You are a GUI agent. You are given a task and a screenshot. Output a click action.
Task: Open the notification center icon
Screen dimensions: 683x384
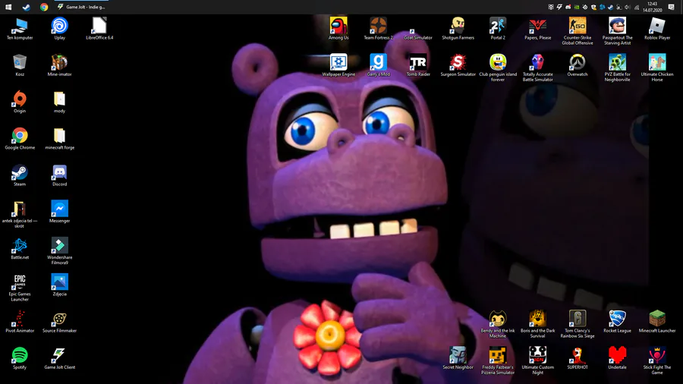pyautogui.click(x=672, y=7)
